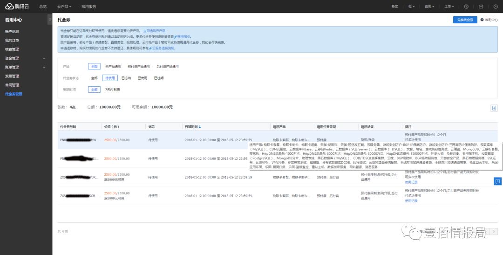This screenshot has height=255, width=503.
Task: Open the account dropdown next to 备案
Action: click(x=412, y=7)
